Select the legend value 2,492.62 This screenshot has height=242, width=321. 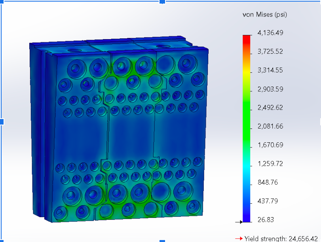coord(270,108)
